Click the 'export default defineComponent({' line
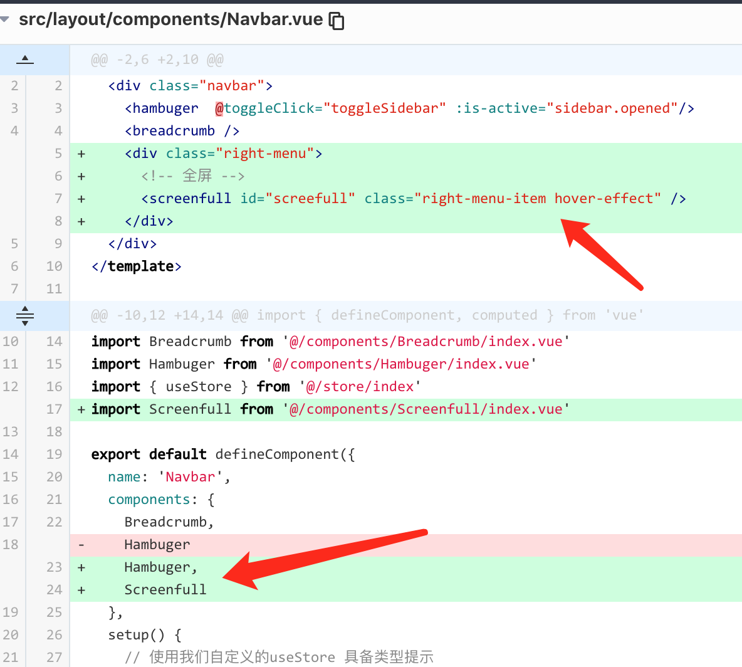 pyautogui.click(x=223, y=454)
